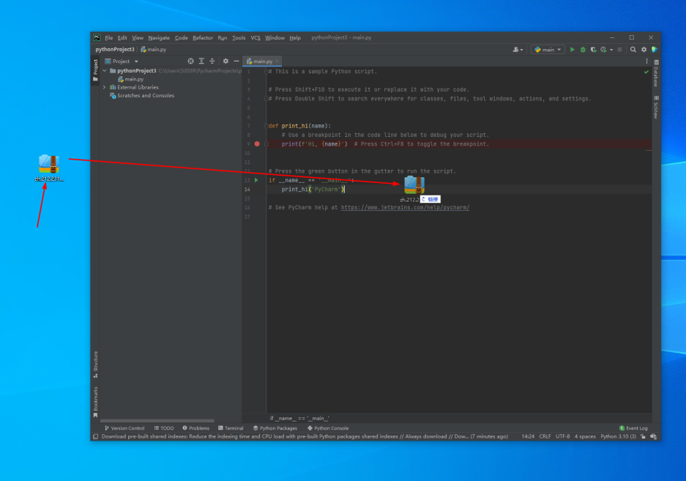Viewport: 686px width, 481px height.
Task: Click the 14:24 cursor position indicator
Action: pos(528,437)
